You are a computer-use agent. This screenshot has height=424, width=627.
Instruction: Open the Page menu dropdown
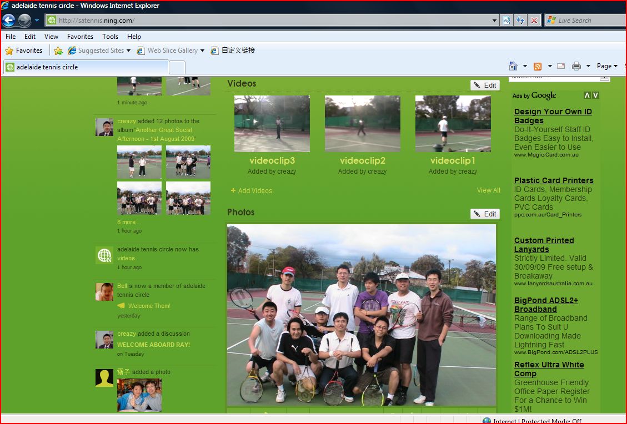click(606, 66)
